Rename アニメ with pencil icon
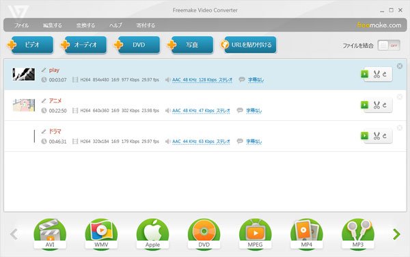The height and width of the screenshot is (257, 410). (x=44, y=100)
